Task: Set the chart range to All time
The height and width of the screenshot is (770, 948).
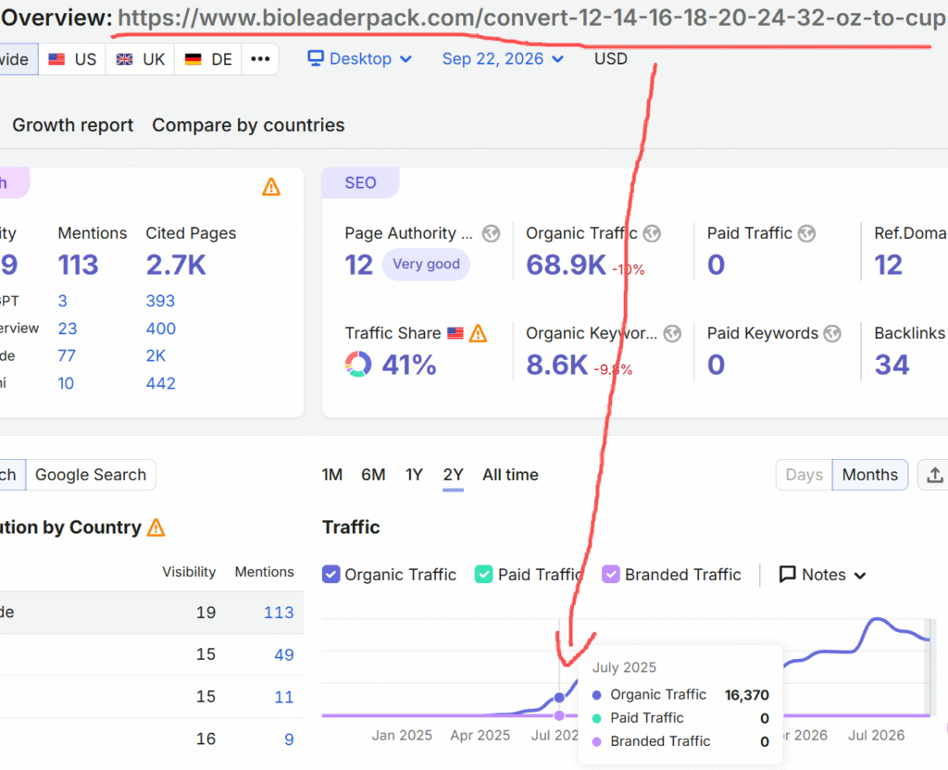Action: (510, 475)
